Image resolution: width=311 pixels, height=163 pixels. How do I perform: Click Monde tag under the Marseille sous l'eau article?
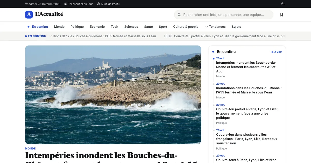click(x=221, y=98)
